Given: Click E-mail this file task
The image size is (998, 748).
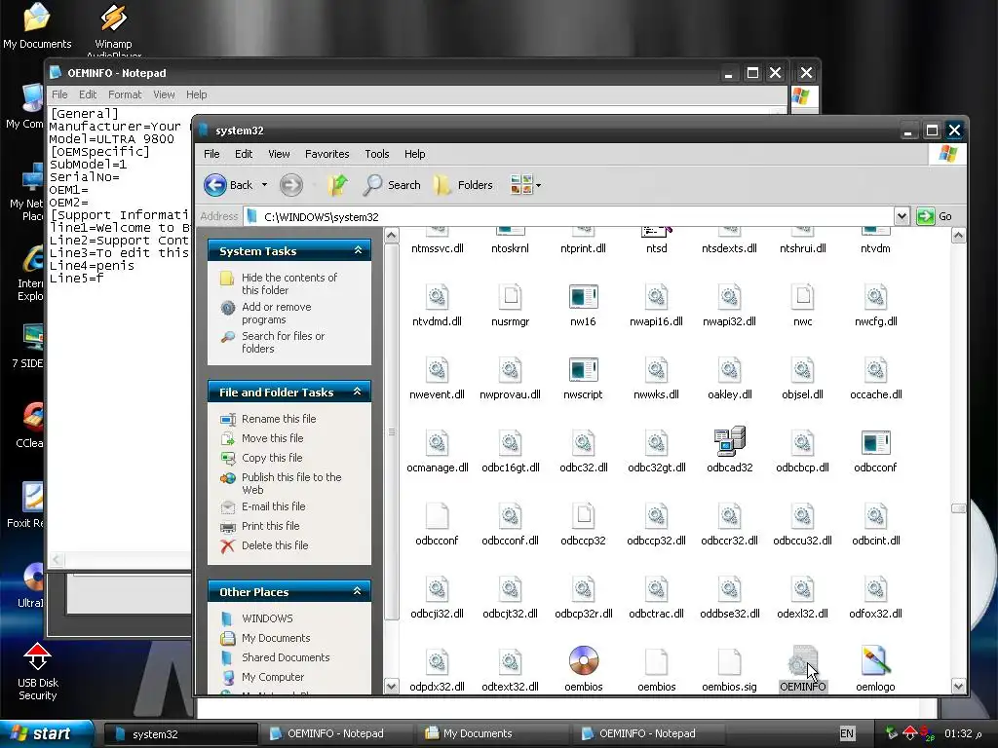Looking at the screenshot, I should (273, 506).
